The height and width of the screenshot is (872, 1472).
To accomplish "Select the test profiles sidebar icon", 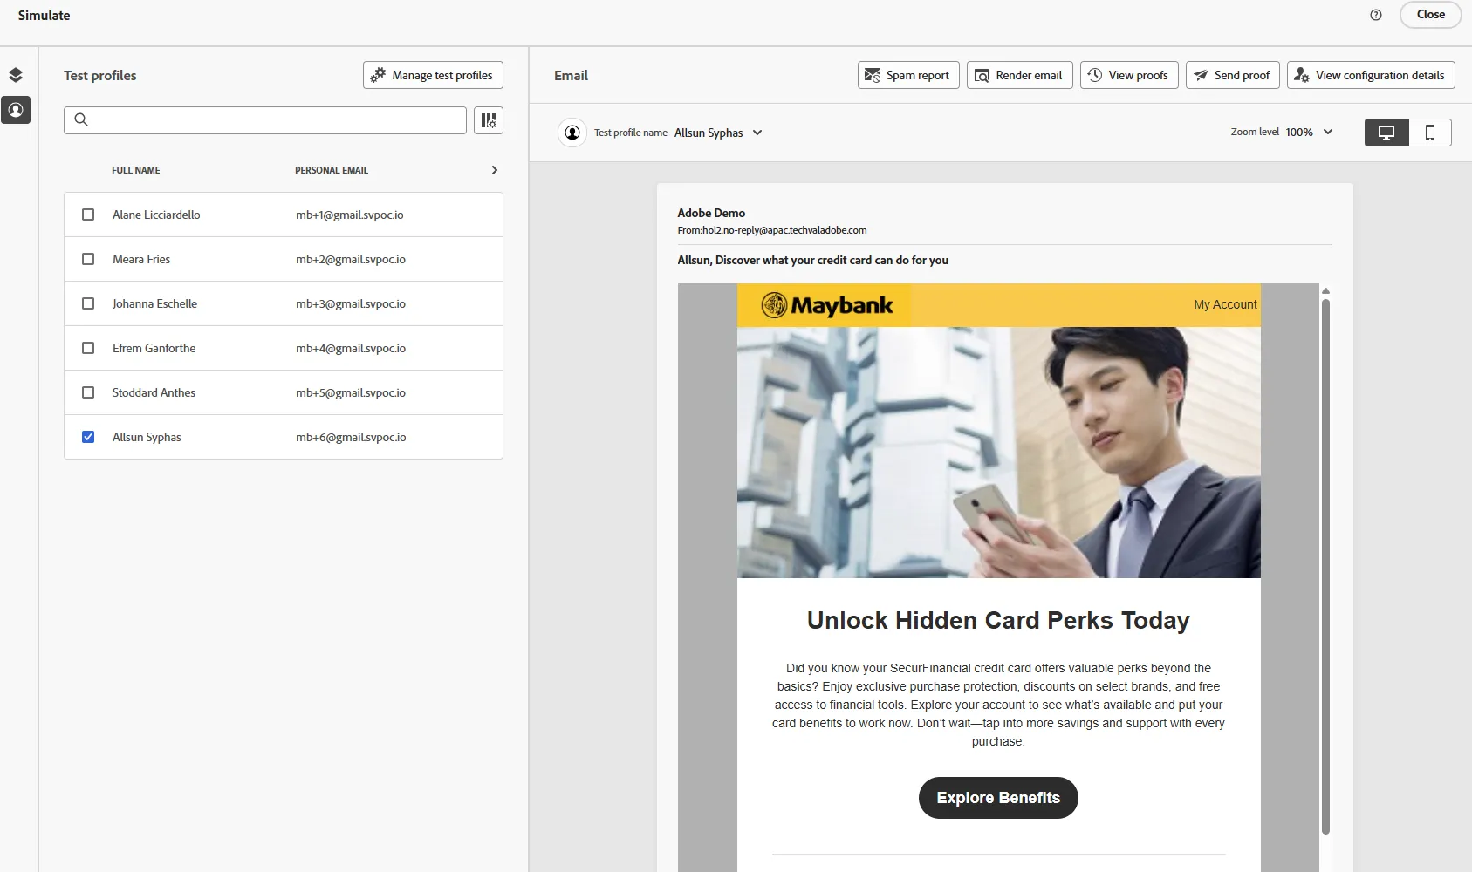I will coord(16,110).
